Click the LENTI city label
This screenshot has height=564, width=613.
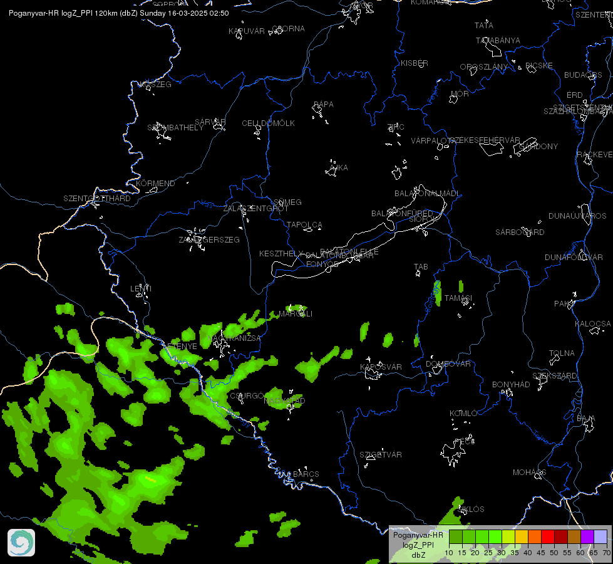141,288
